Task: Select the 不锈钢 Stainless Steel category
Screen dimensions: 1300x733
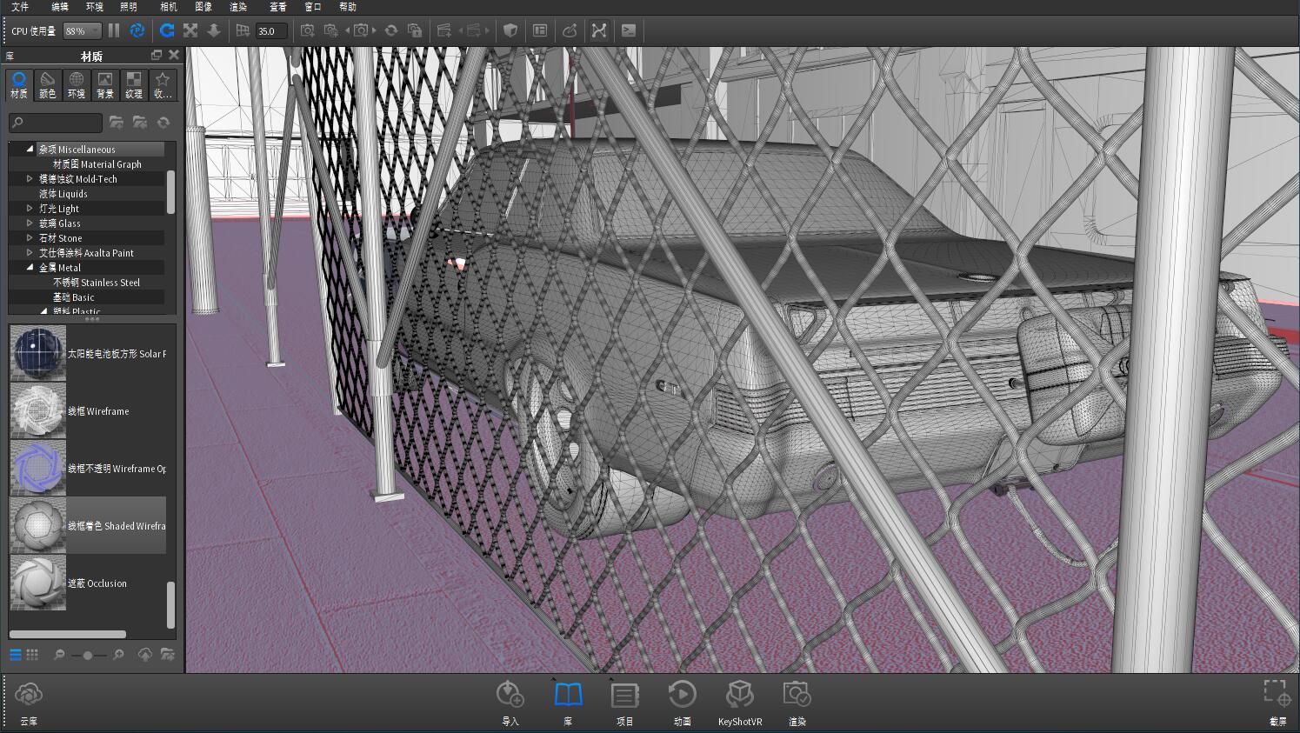Action: (x=96, y=283)
